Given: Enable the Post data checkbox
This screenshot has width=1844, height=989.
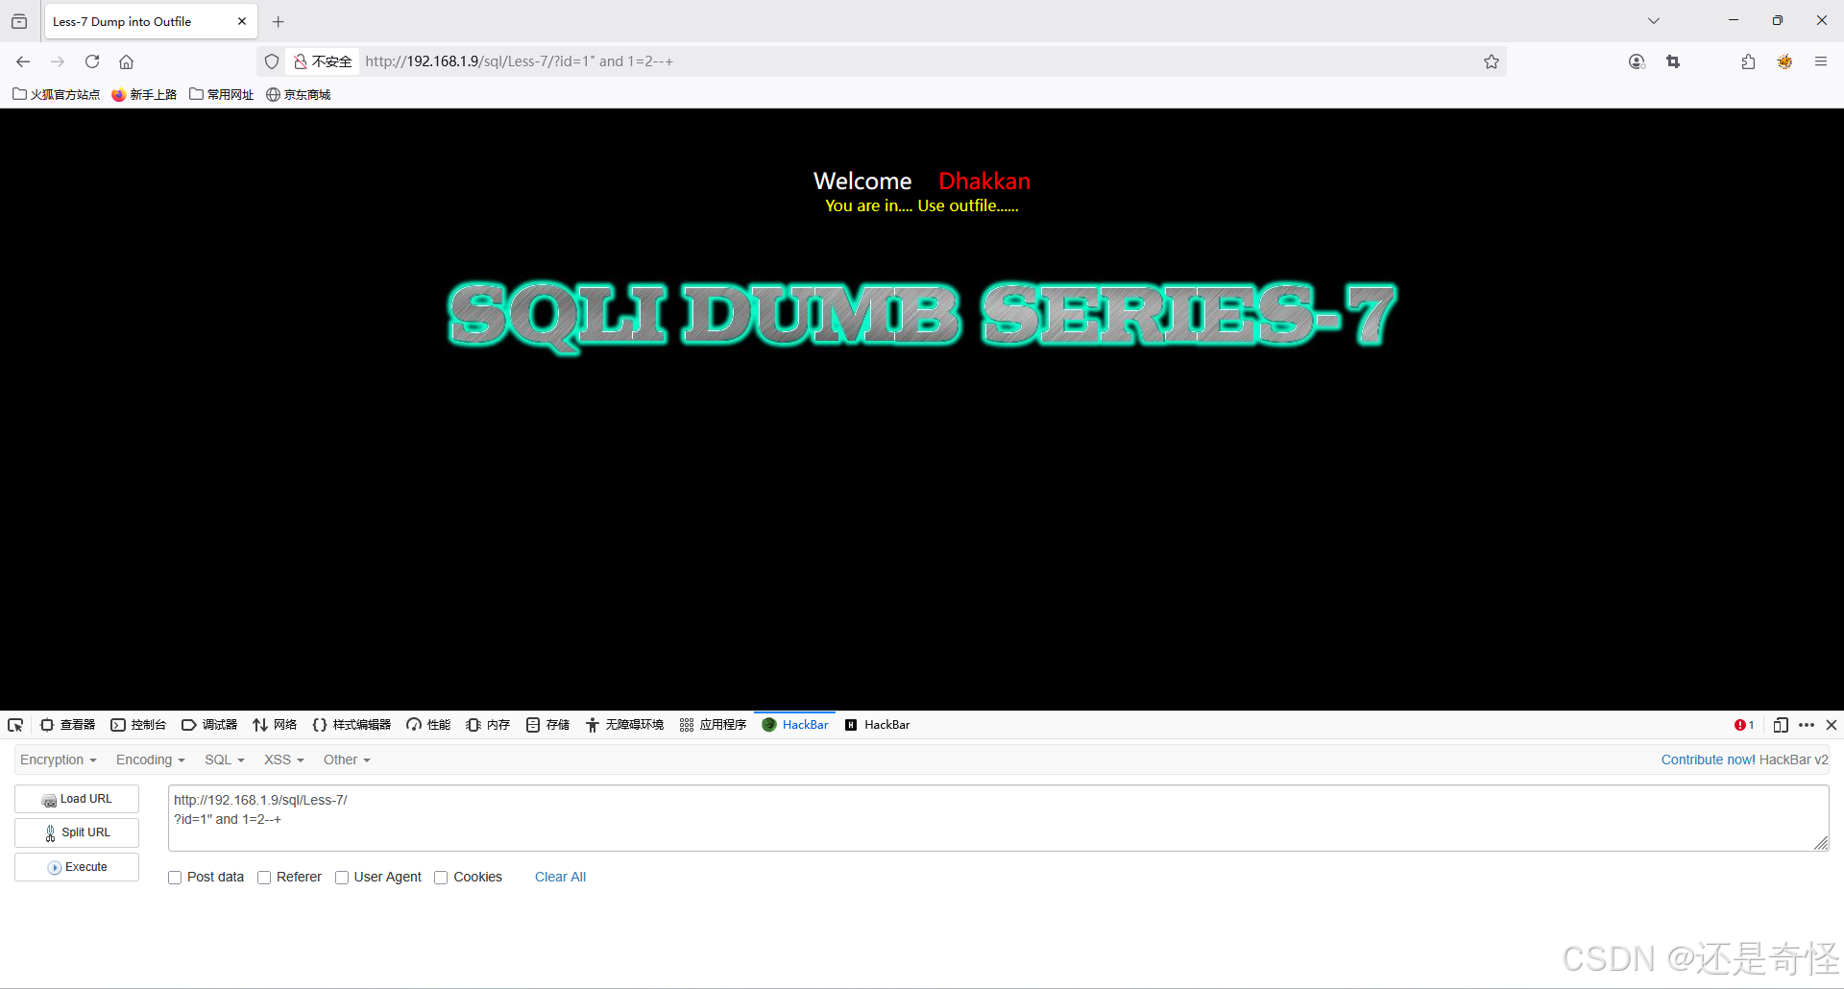Looking at the screenshot, I should point(175,878).
